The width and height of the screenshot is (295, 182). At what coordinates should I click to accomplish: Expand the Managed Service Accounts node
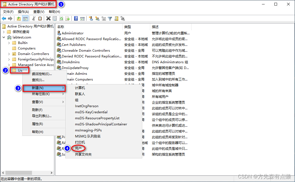tap(9, 65)
